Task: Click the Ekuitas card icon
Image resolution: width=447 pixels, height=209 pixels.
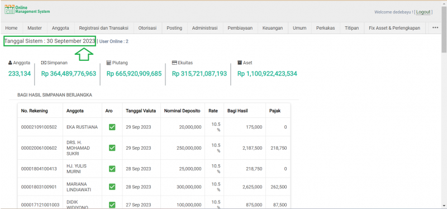Action: tap(174, 63)
